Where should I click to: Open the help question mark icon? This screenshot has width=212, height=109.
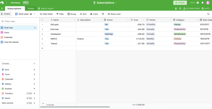(x=198, y=3)
